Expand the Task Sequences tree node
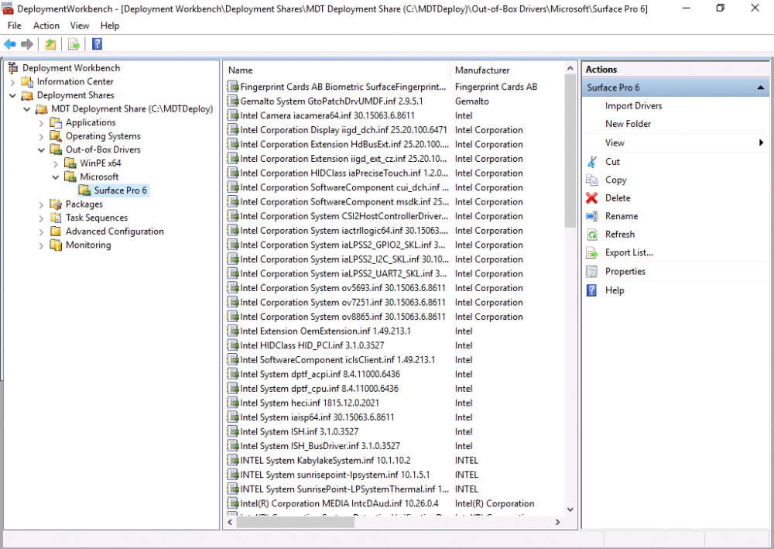 42,218
